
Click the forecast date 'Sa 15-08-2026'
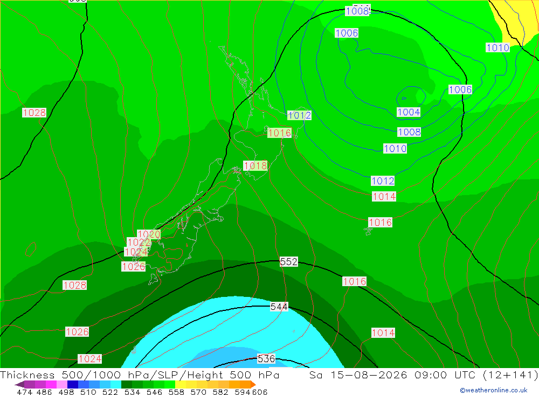click(358, 375)
